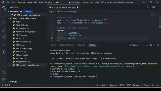Image resolution: width=161 pixels, height=91 pixels.
Task: Split the terminal panel
Action: coord(147,45)
